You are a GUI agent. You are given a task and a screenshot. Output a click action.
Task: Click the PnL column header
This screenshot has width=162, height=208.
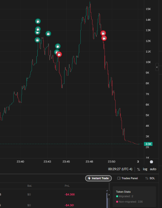coord(67,186)
